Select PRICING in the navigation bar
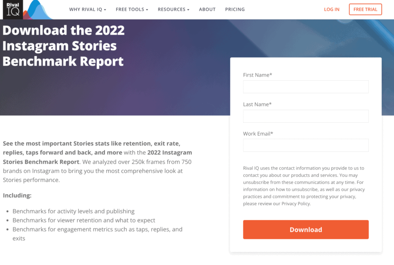This screenshot has width=394, height=265. (235, 9)
